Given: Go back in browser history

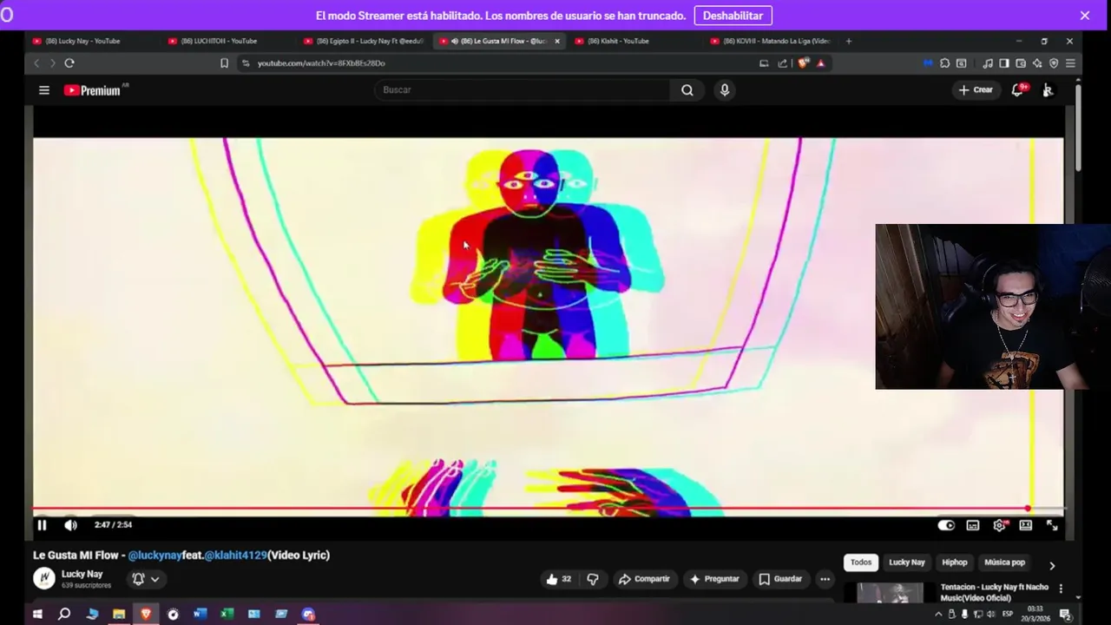Looking at the screenshot, I should (36, 63).
